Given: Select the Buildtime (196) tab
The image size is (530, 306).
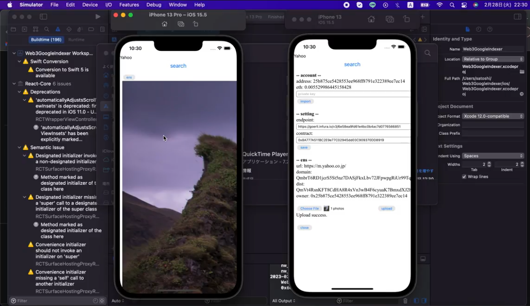Looking at the screenshot, I should 46,40.
